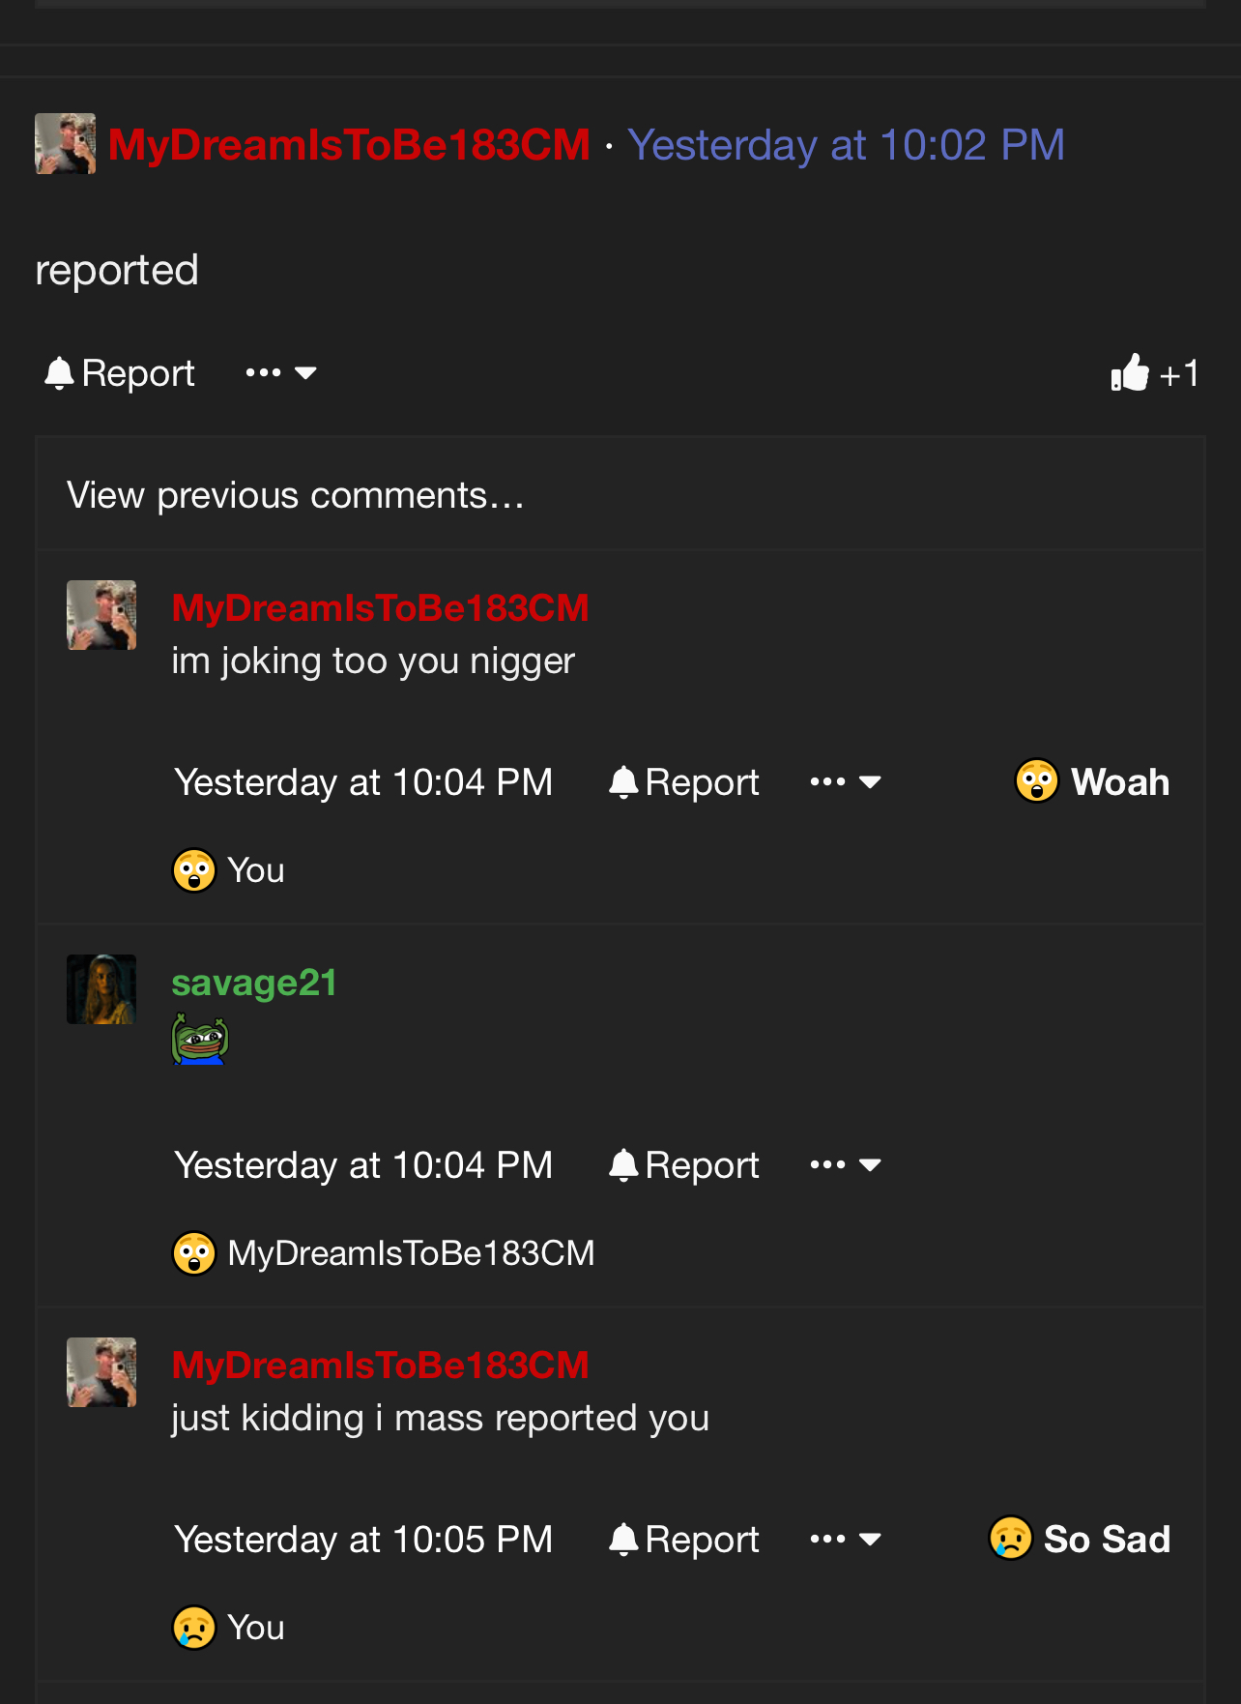Screen dimensions: 1241x1704
Task: Click the main post author's avatar thumbnail
Action: click(65, 144)
